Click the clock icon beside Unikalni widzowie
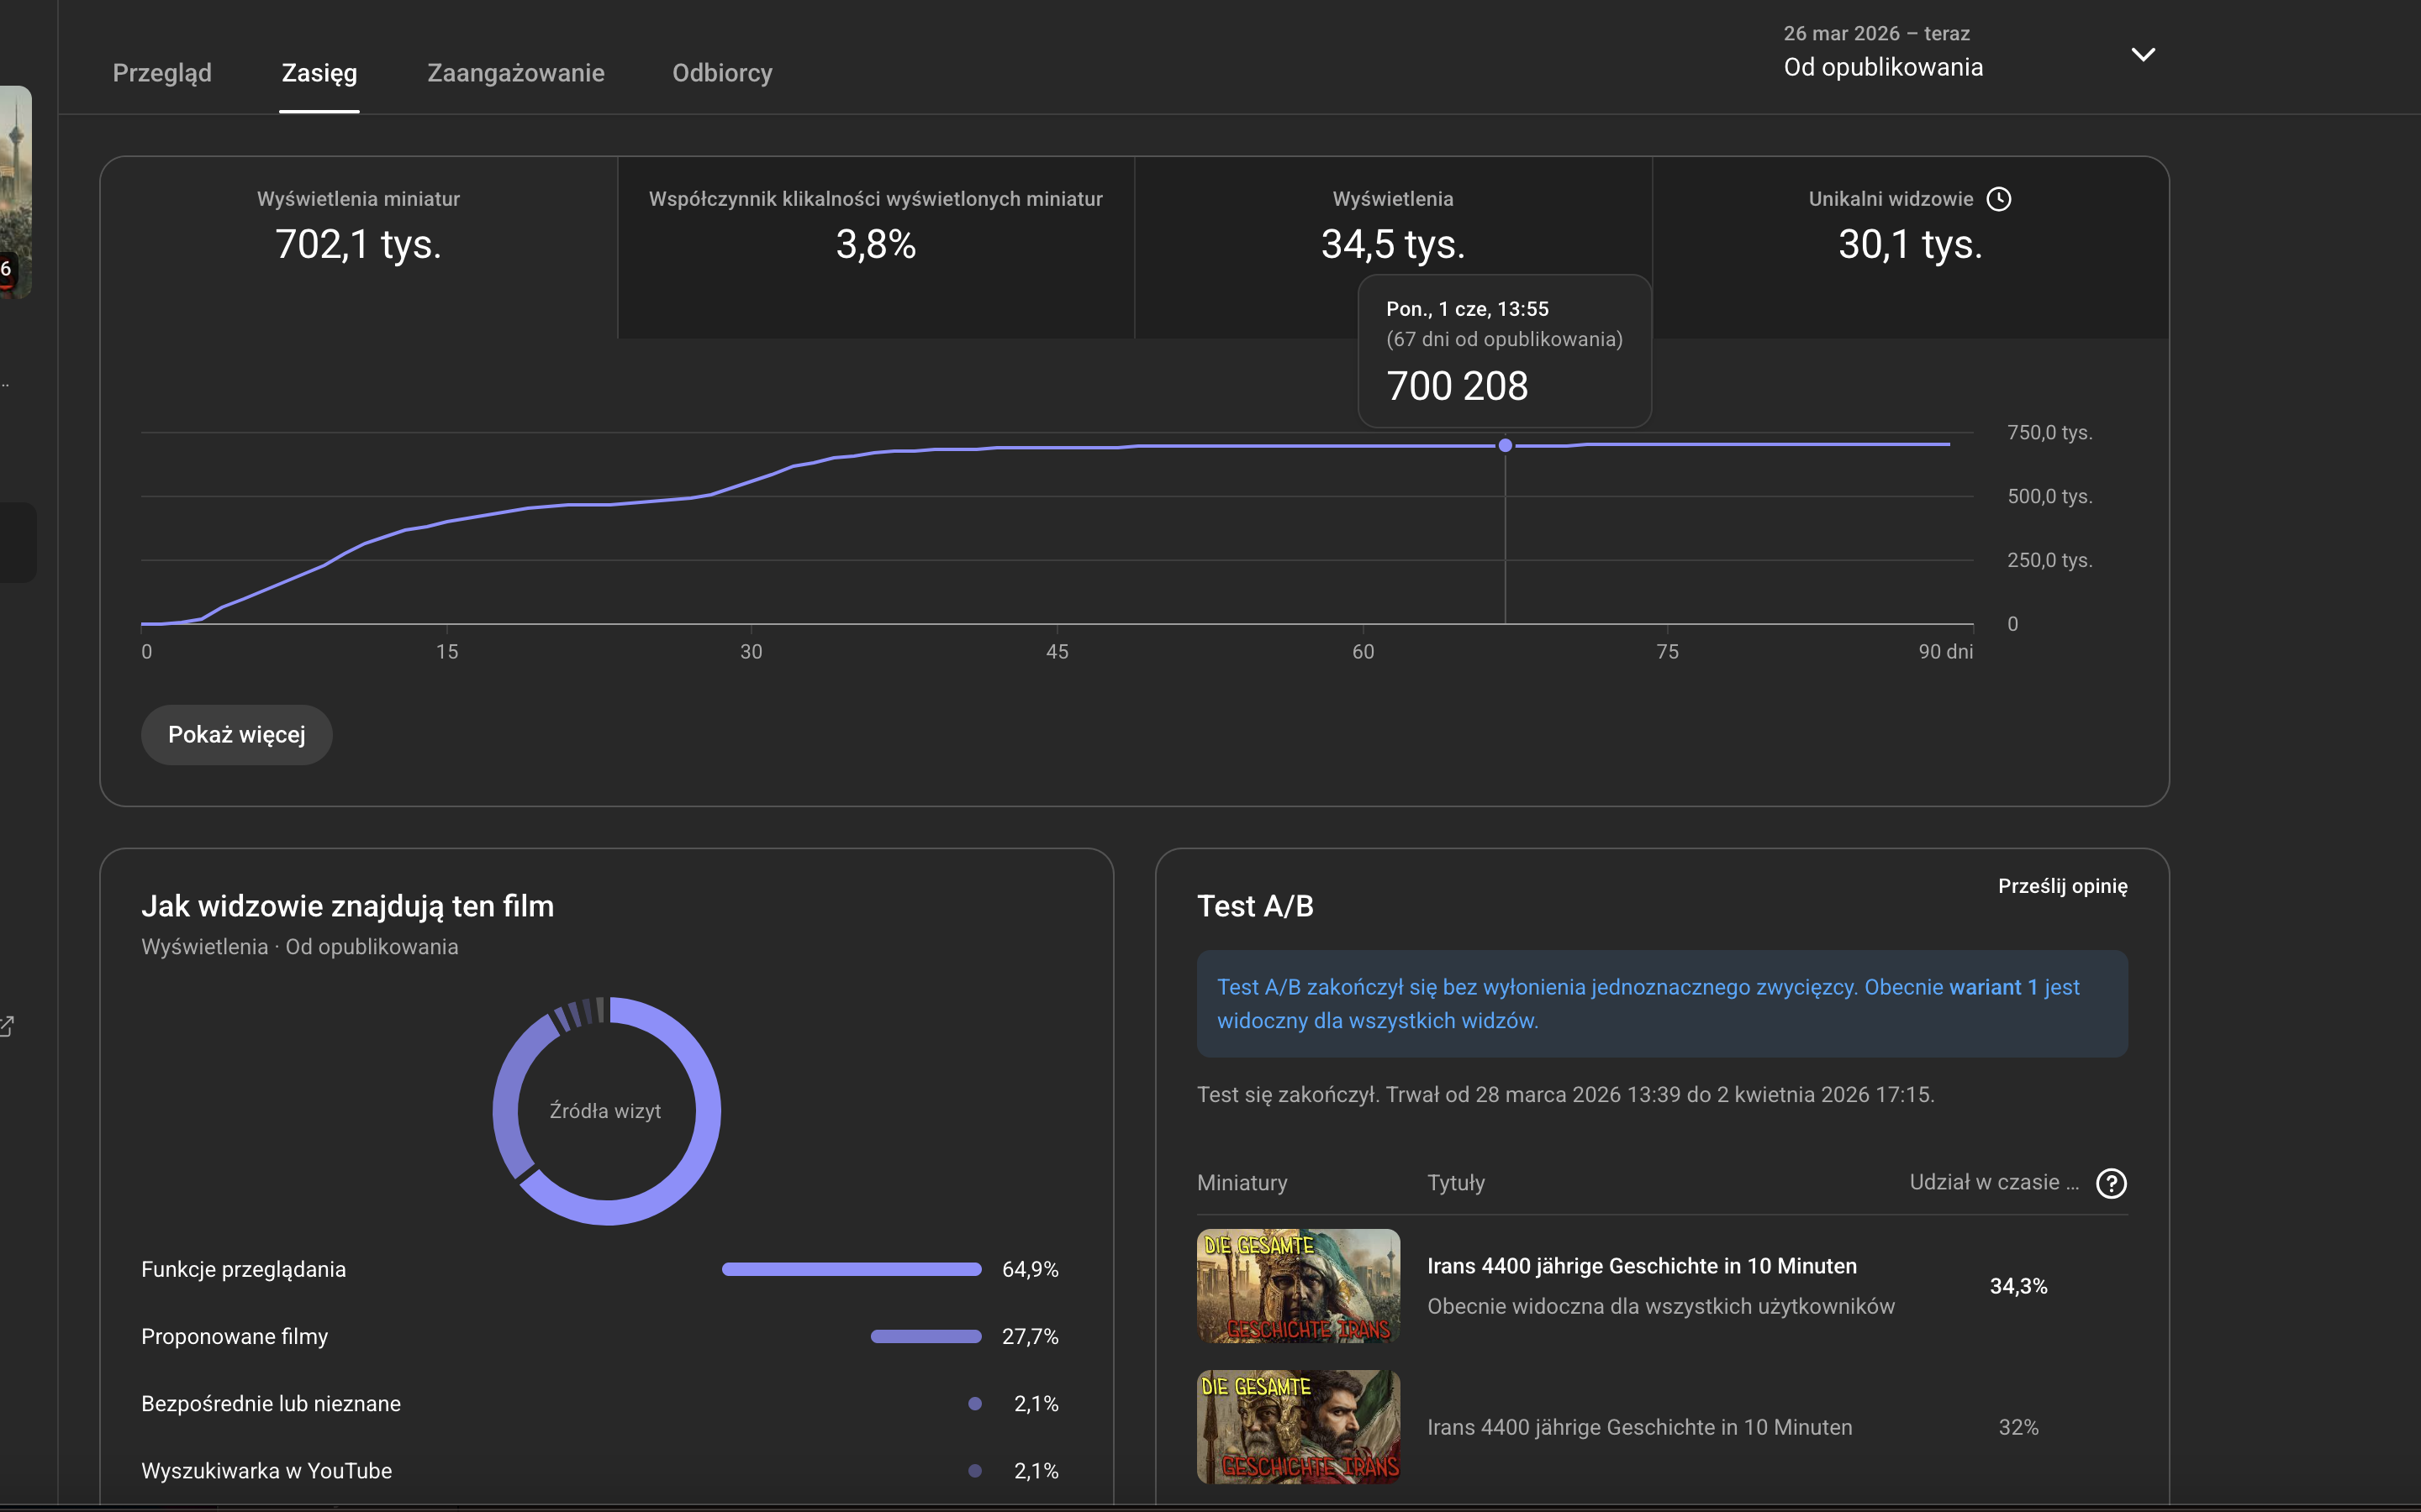2421x1512 pixels. coord(1998,199)
